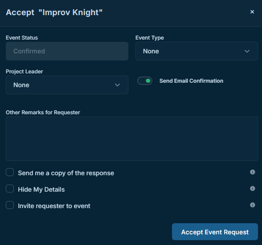Viewport: 262px width, 245px height.
Task: Click the "Send me a copy of the response" text
Action: point(66,173)
